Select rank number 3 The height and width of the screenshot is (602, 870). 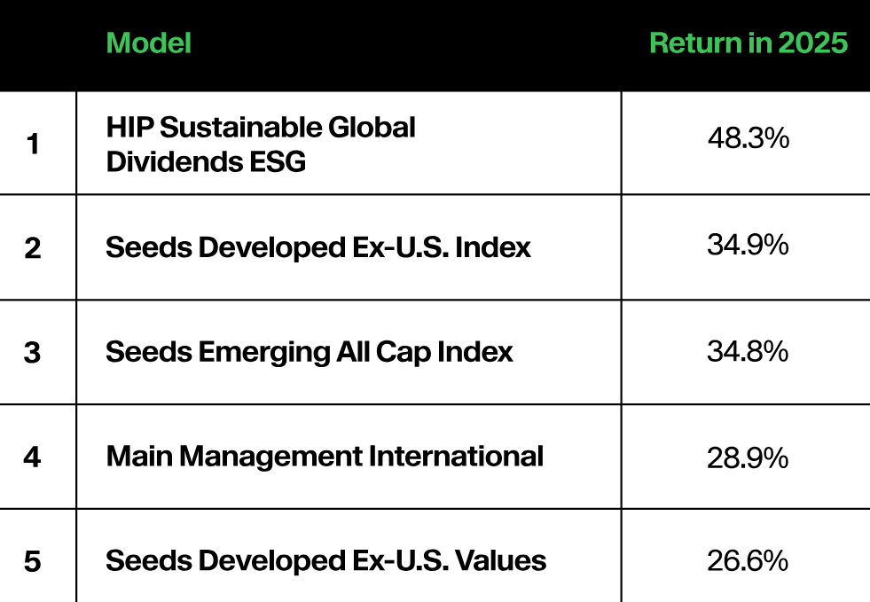pos(33,353)
